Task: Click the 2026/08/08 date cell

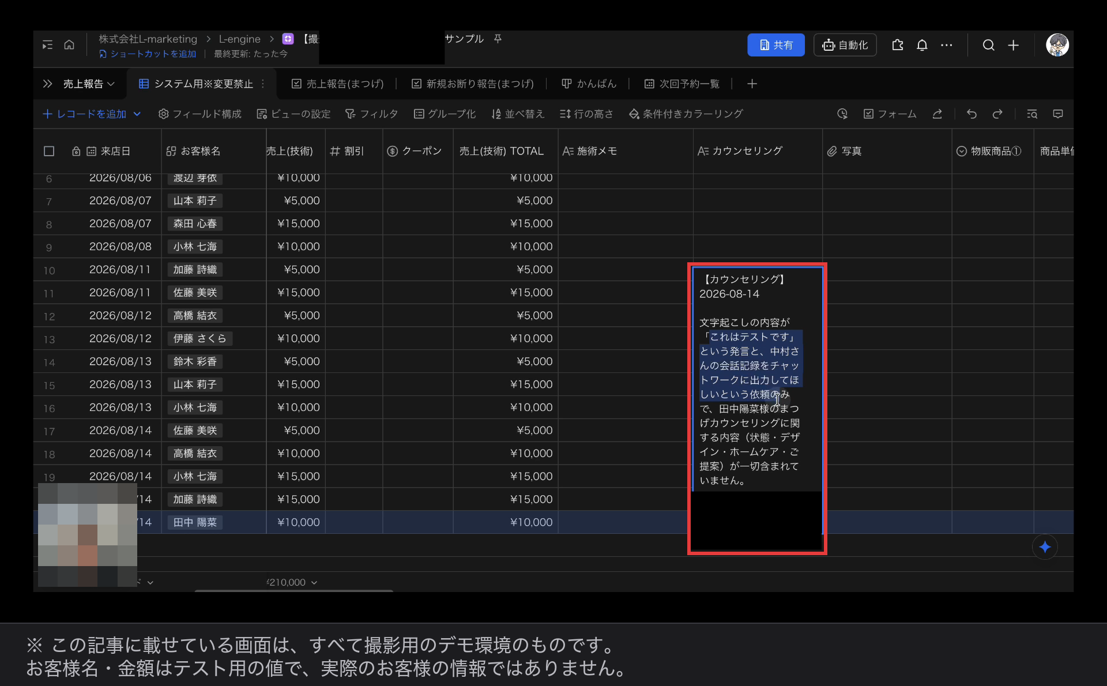Action: (120, 247)
